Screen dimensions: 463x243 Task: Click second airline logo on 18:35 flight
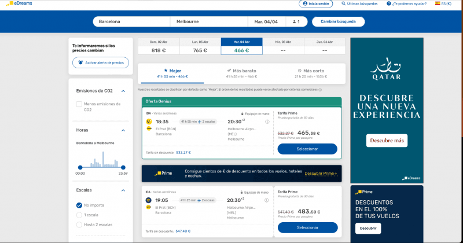149,128
